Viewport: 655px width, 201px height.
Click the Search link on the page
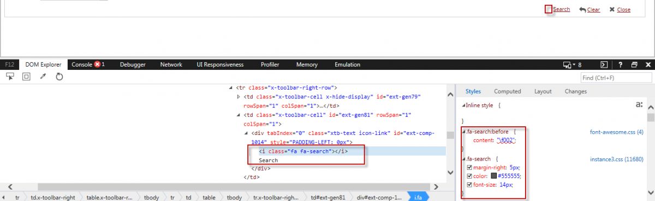(x=561, y=9)
